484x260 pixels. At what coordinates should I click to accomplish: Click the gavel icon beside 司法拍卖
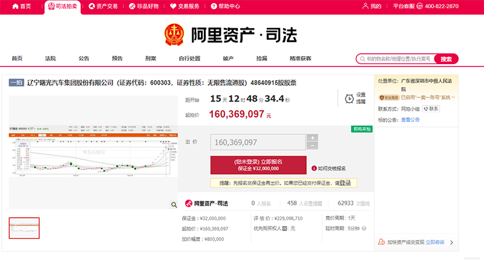51,6
